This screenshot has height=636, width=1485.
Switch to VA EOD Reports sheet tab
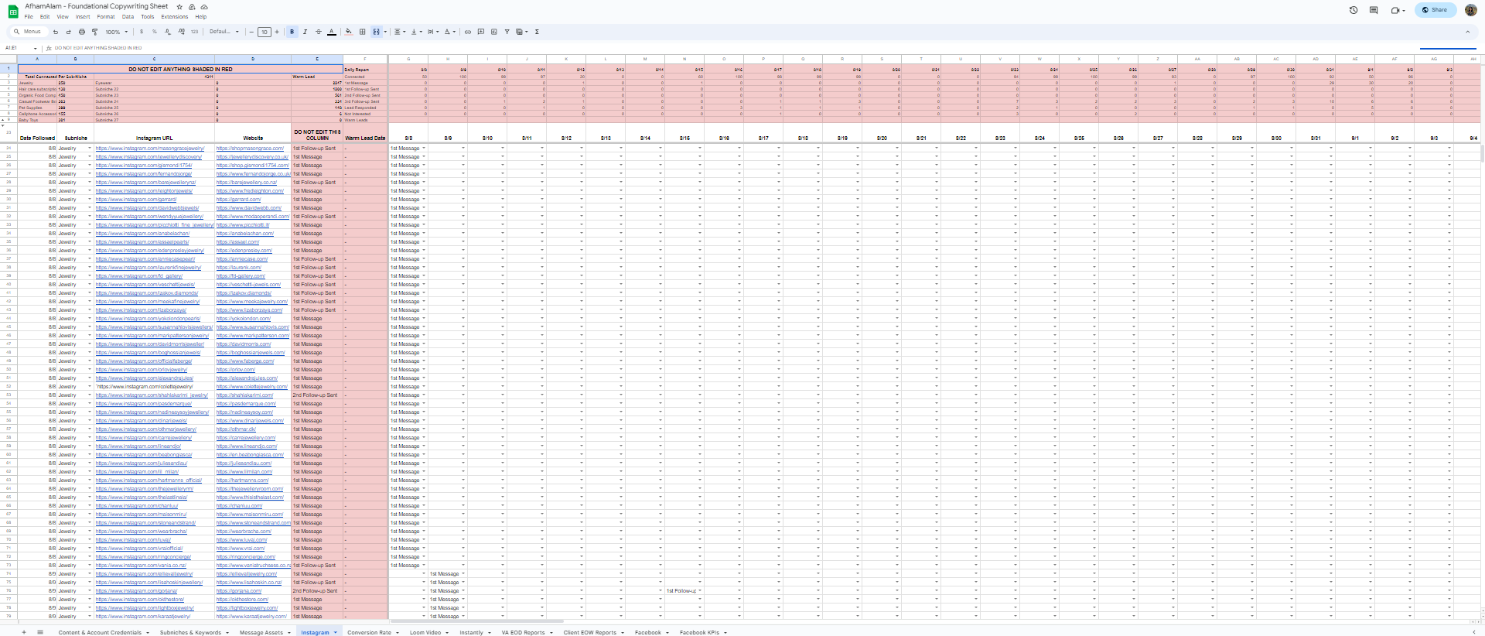click(523, 632)
